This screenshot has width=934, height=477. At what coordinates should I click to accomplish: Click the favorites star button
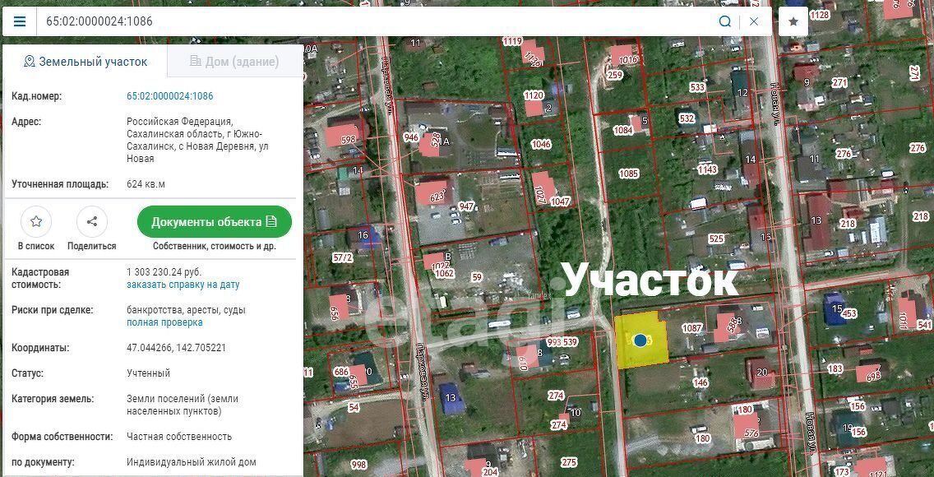click(793, 21)
